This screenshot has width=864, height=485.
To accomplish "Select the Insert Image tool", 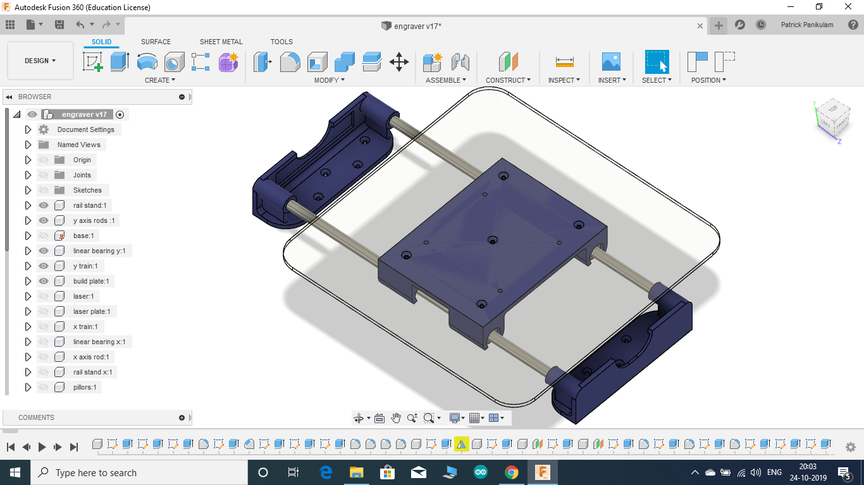I will pyautogui.click(x=611, y=62).
